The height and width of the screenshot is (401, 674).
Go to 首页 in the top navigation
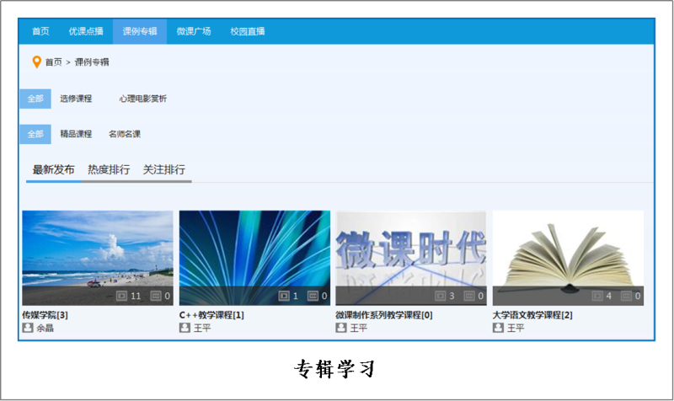coord(40,31)
